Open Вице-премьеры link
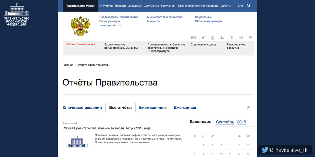The image size is (315, 157). [110, 21]
